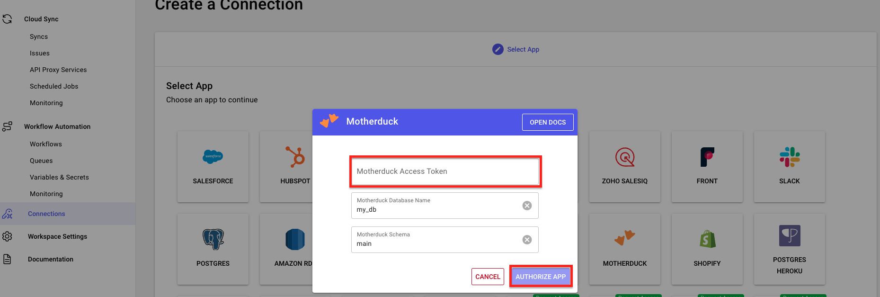Select the Salesforce app icon
Viewport: 880px width, 297px height.
point(213,157)
